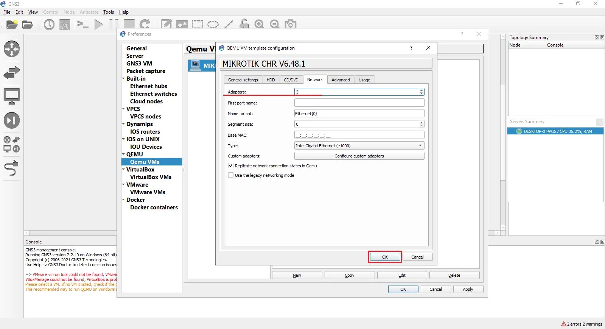The image size is (605, 329).
Task: Click the Delete template button
Action: 454,275
